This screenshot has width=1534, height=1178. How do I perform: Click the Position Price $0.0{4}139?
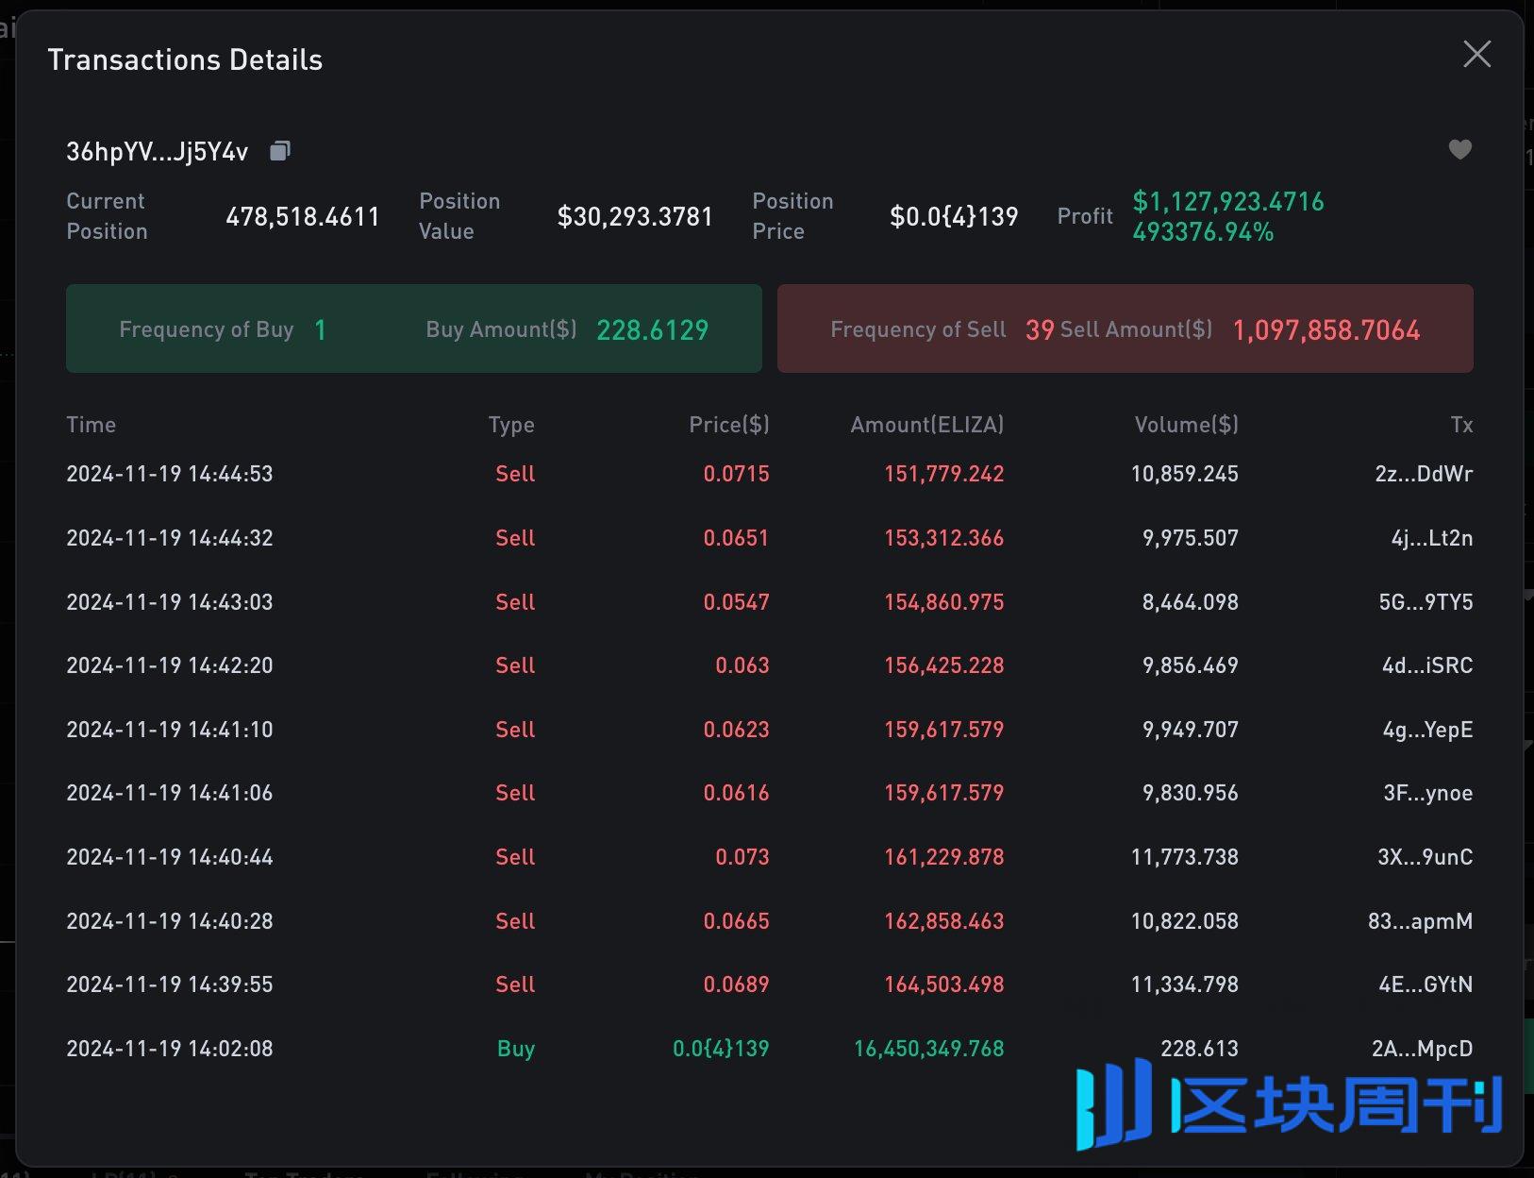pos(954,217)
